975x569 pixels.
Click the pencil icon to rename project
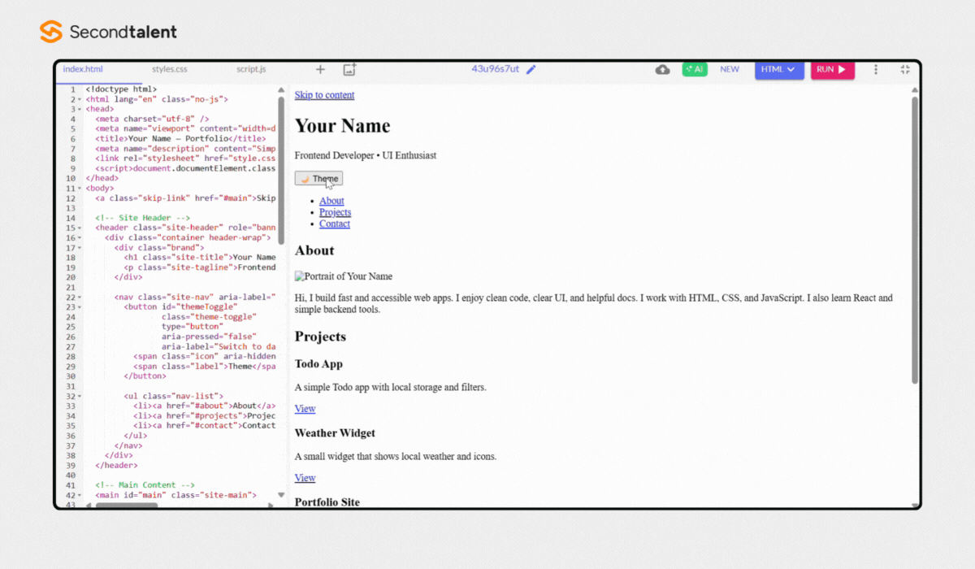(x=531, y=69)
